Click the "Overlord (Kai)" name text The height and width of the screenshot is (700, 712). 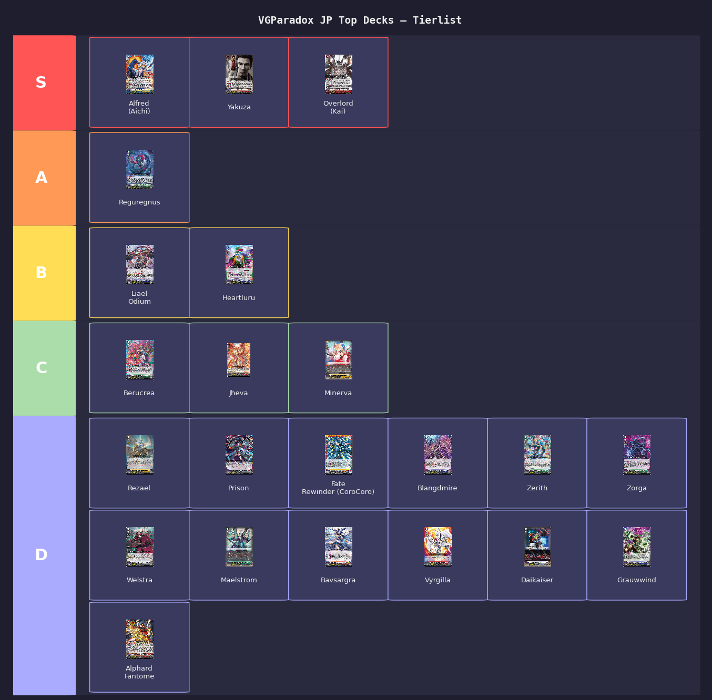[338, 107]
